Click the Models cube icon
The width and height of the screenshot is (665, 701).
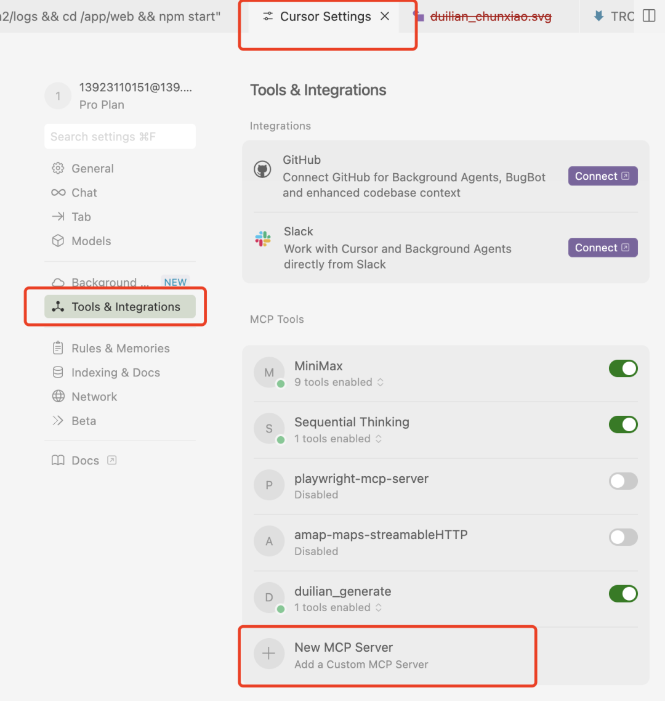pyautogui.click(x=58, y=240)
